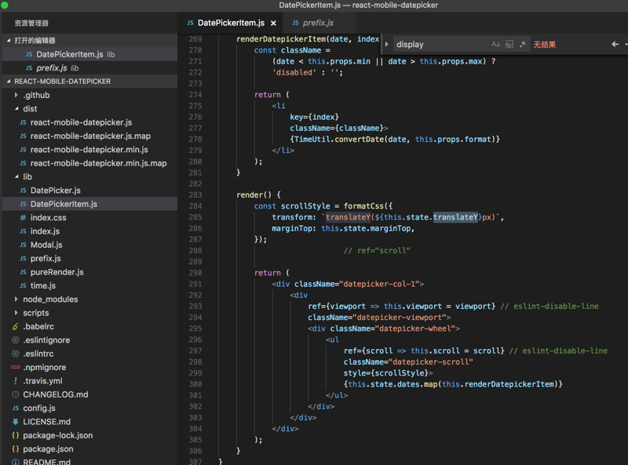Toggle whole word matching in find widget

click(x=509, y=45)
